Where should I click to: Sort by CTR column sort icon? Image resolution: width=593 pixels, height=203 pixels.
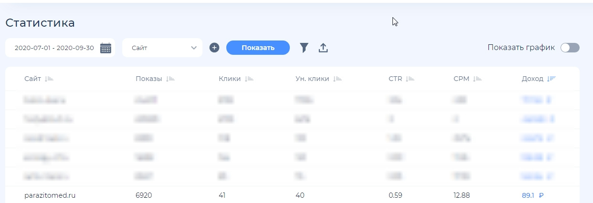[410, 79]
